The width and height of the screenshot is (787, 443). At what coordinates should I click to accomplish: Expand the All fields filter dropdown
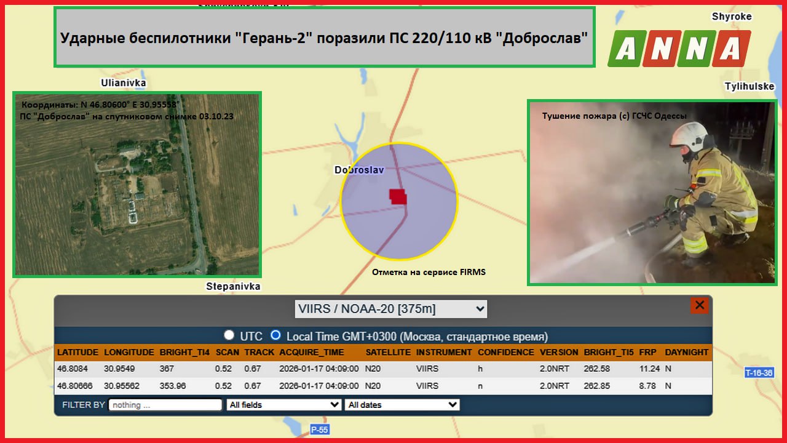tap(283, 405)
